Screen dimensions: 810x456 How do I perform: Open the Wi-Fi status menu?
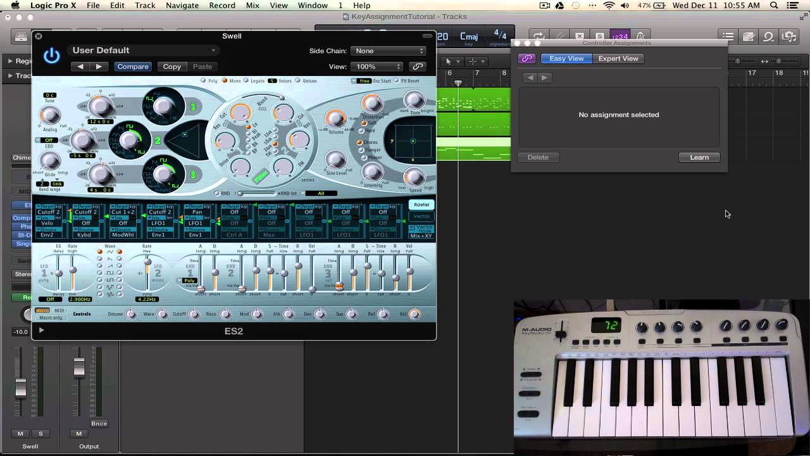[x=609, y=6]
